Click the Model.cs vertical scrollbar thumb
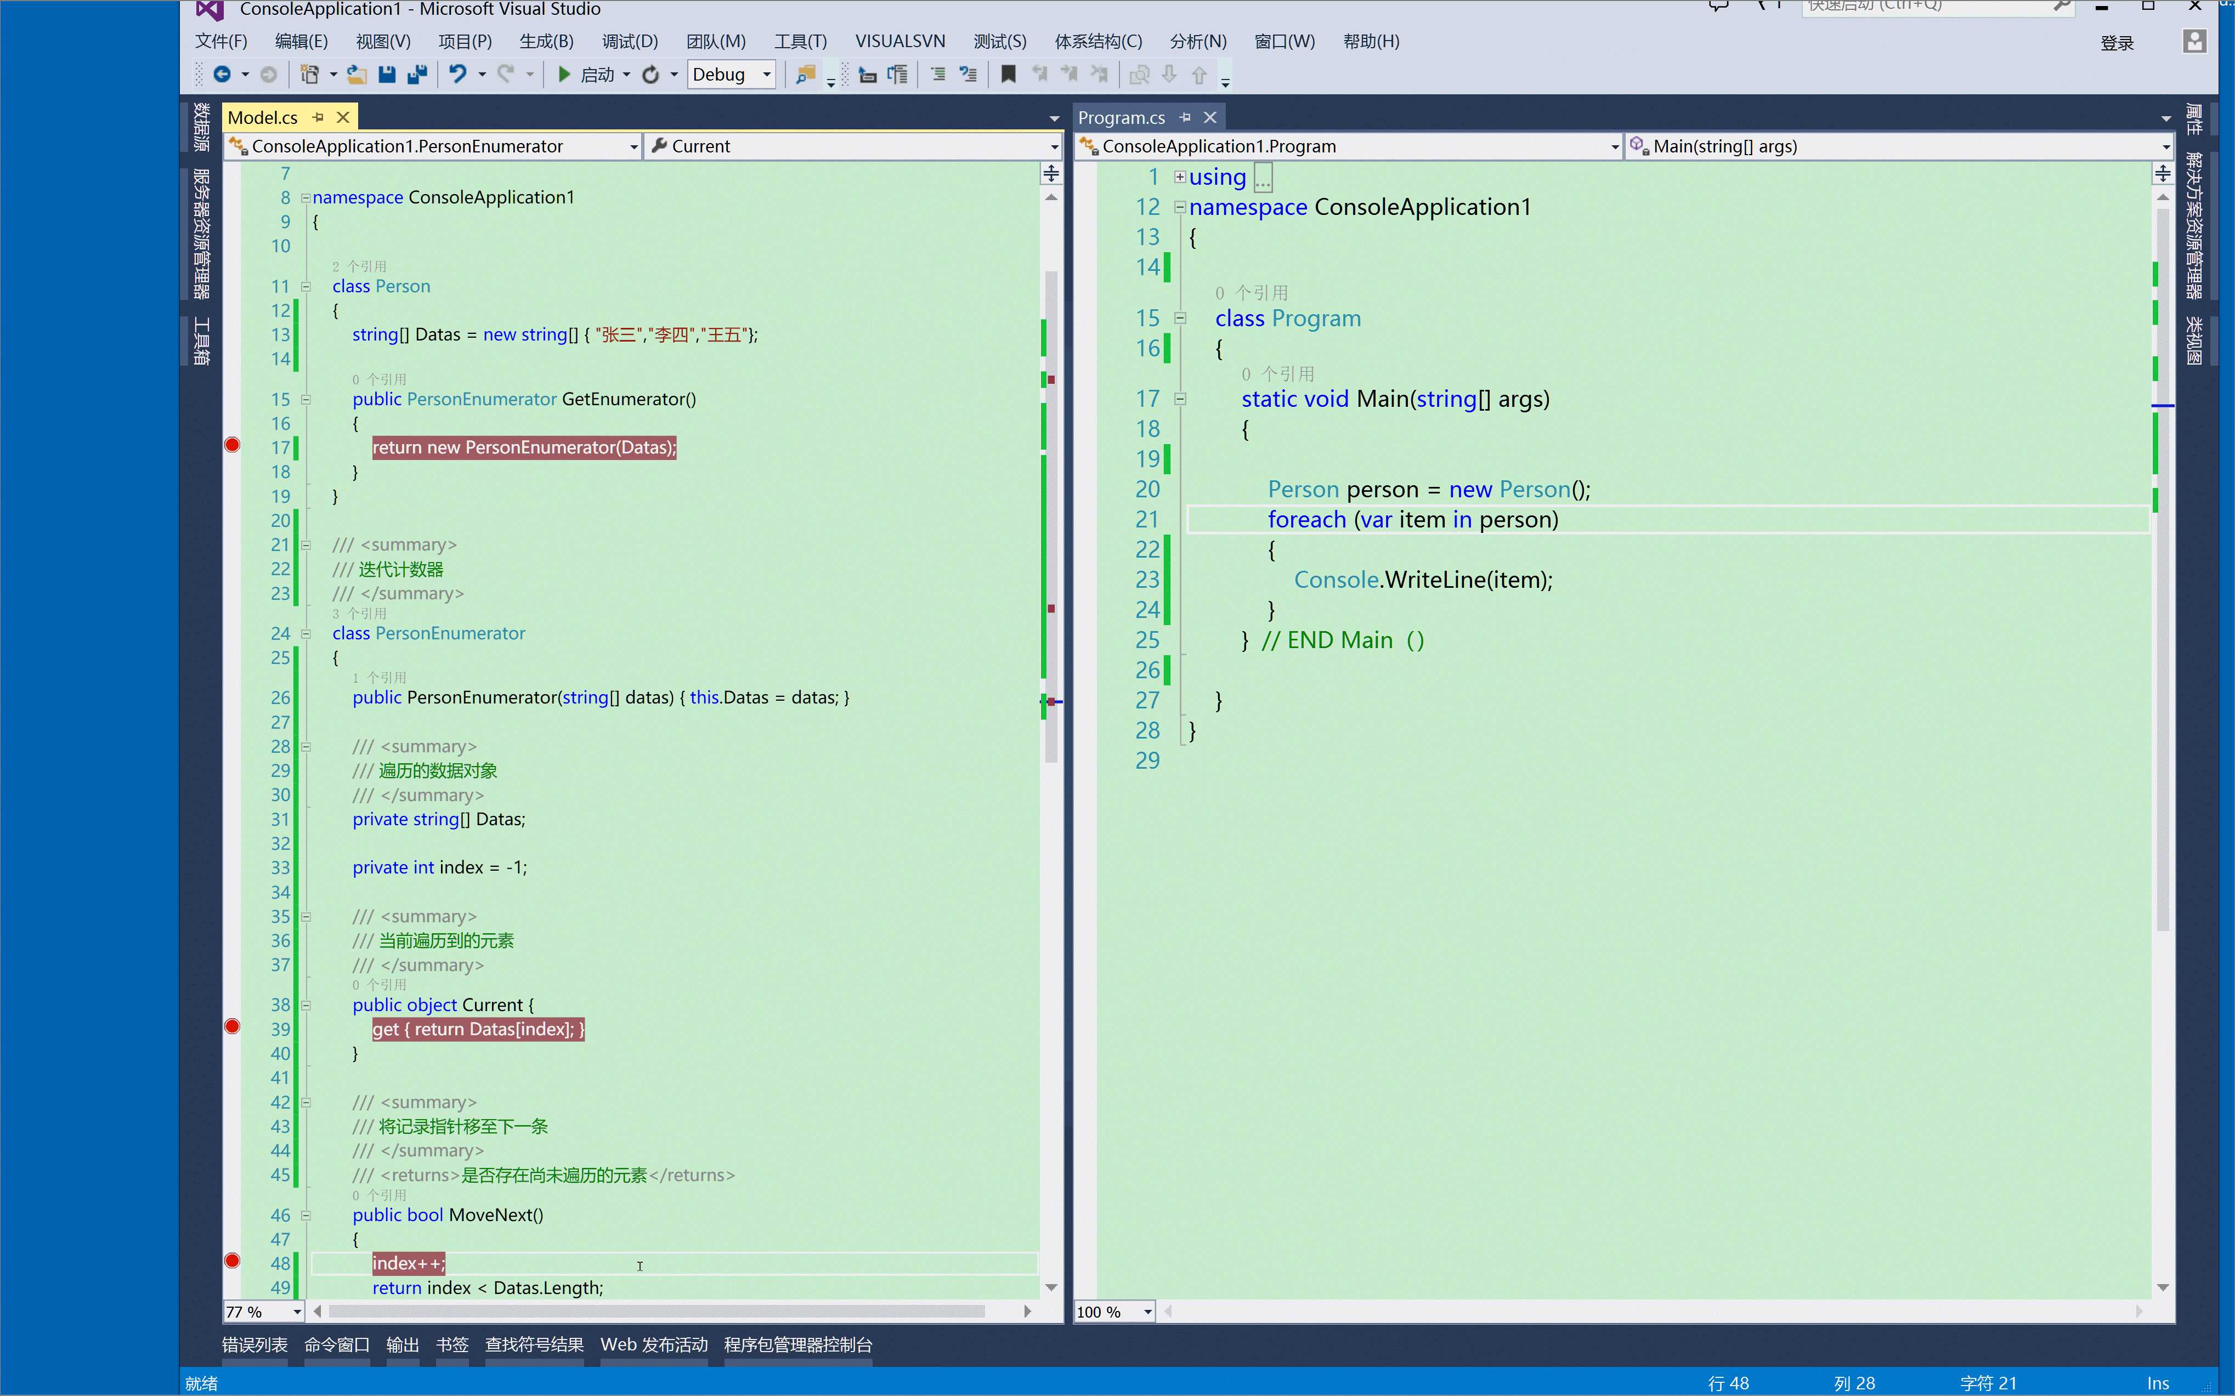The height and width of the screenshot is (1396, 2235). point(1051,517)
